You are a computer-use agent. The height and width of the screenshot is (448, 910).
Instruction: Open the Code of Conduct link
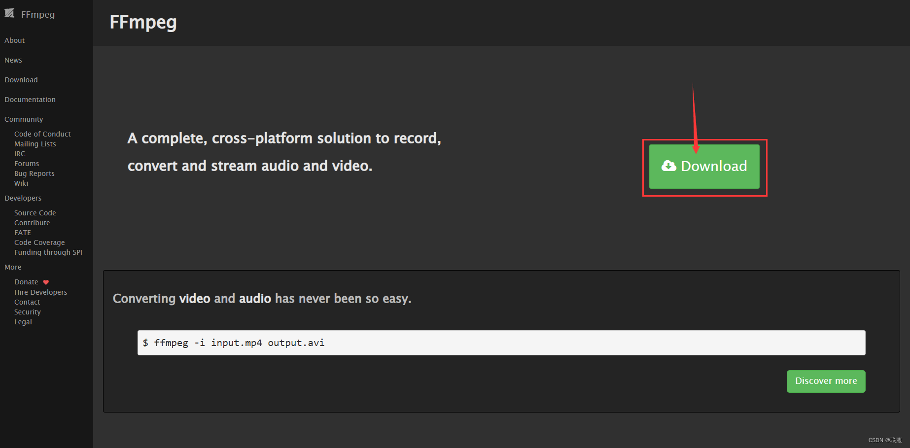(x=42, y=134)
